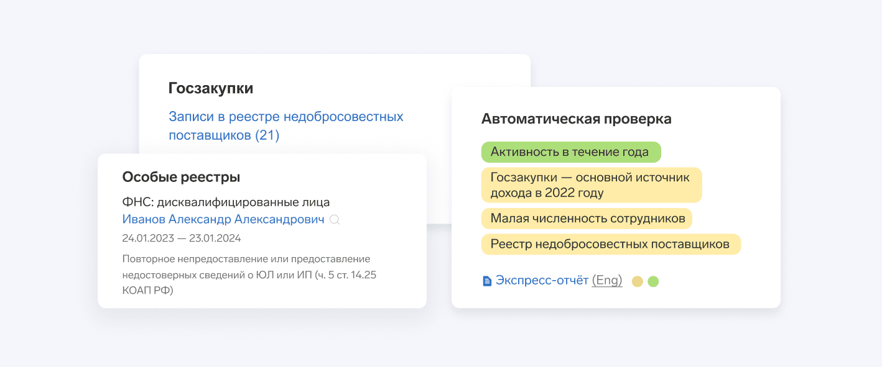This screenshot has height=367, width=882.
Task: Select the Госзакупки — основной источник дохода tag
Action: tap(590, 185)
